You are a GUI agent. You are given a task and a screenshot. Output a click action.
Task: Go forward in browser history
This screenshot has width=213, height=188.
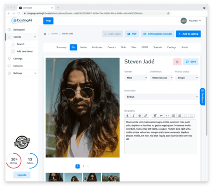pyautogui.click(x=14, y=14)
